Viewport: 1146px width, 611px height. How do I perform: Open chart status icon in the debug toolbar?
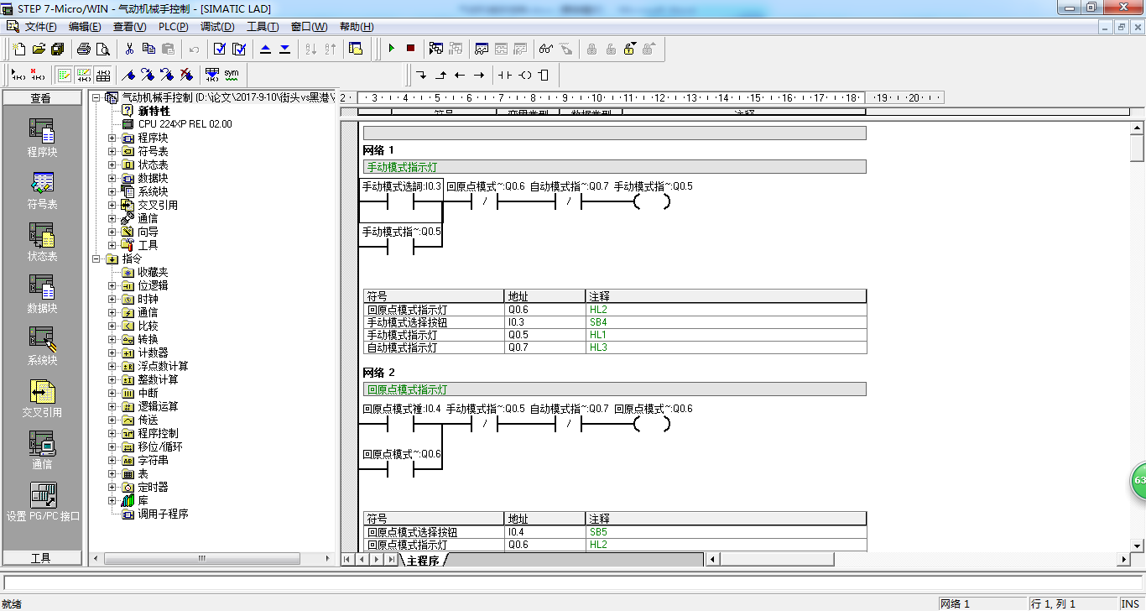(x=482, y=49)
